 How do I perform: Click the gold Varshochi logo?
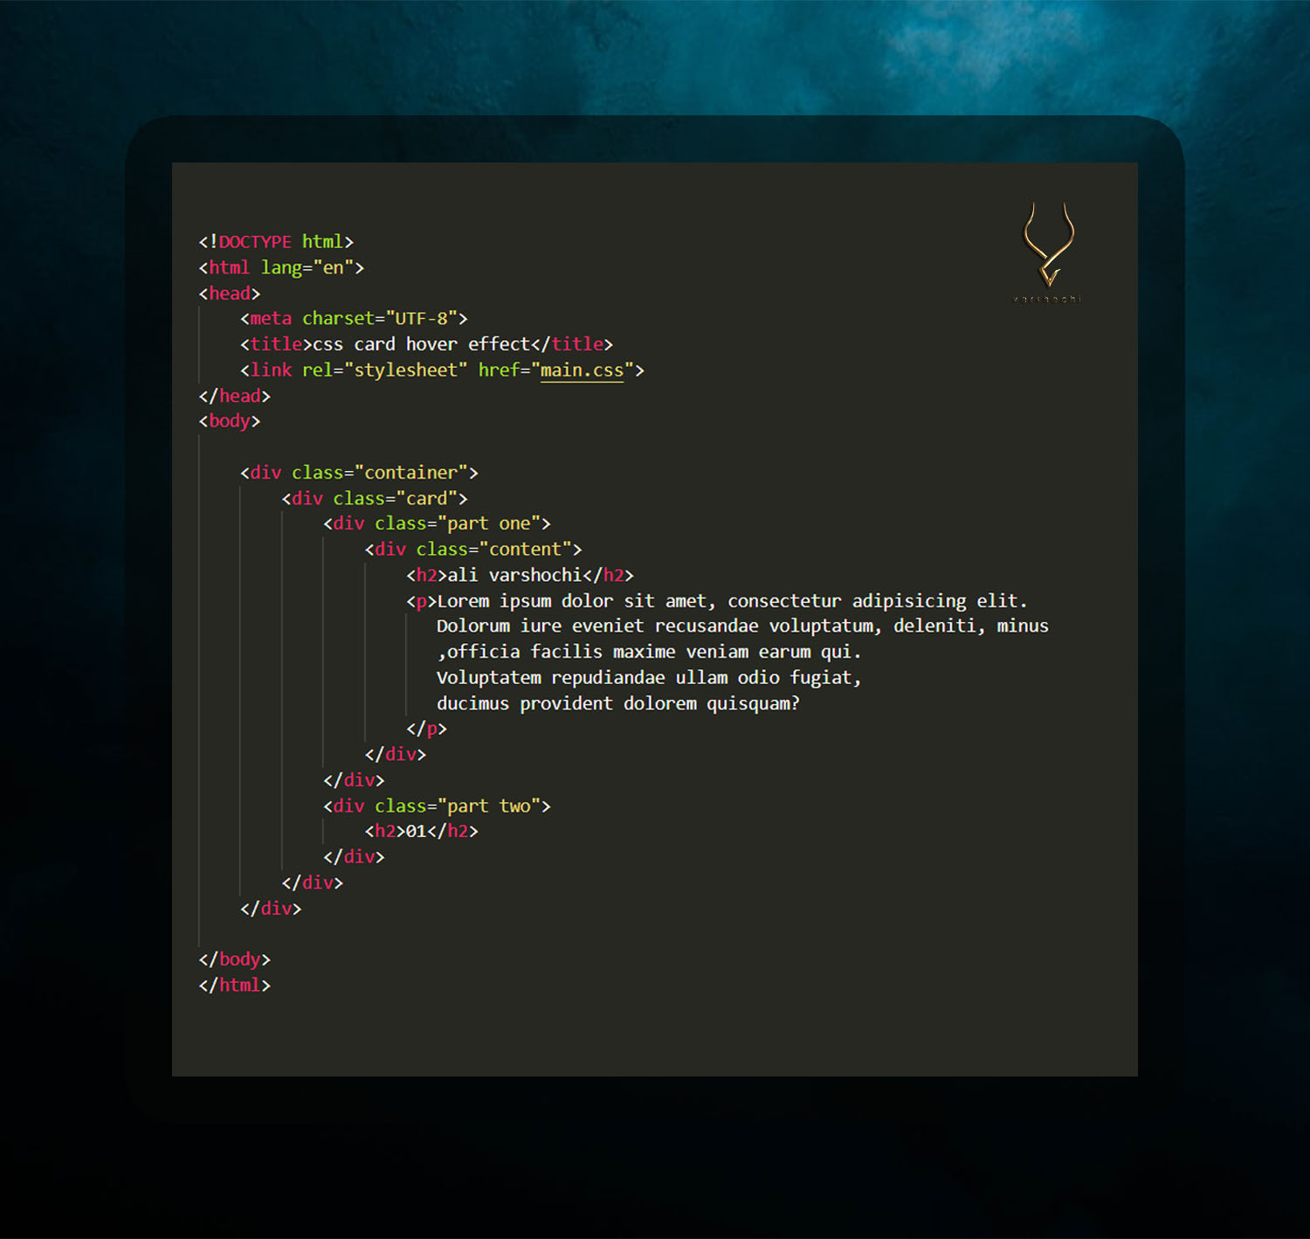coord(1048,249)
